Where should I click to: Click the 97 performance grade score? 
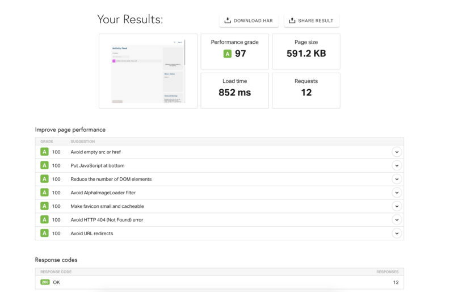click(240, 53)
